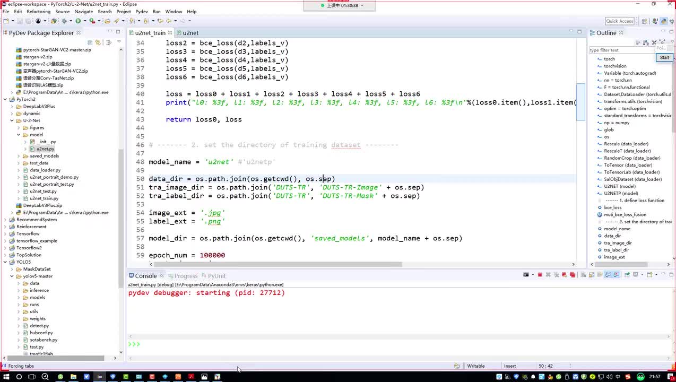
Task: Open the Console view's terminal icon
Action: click(526, 274)
